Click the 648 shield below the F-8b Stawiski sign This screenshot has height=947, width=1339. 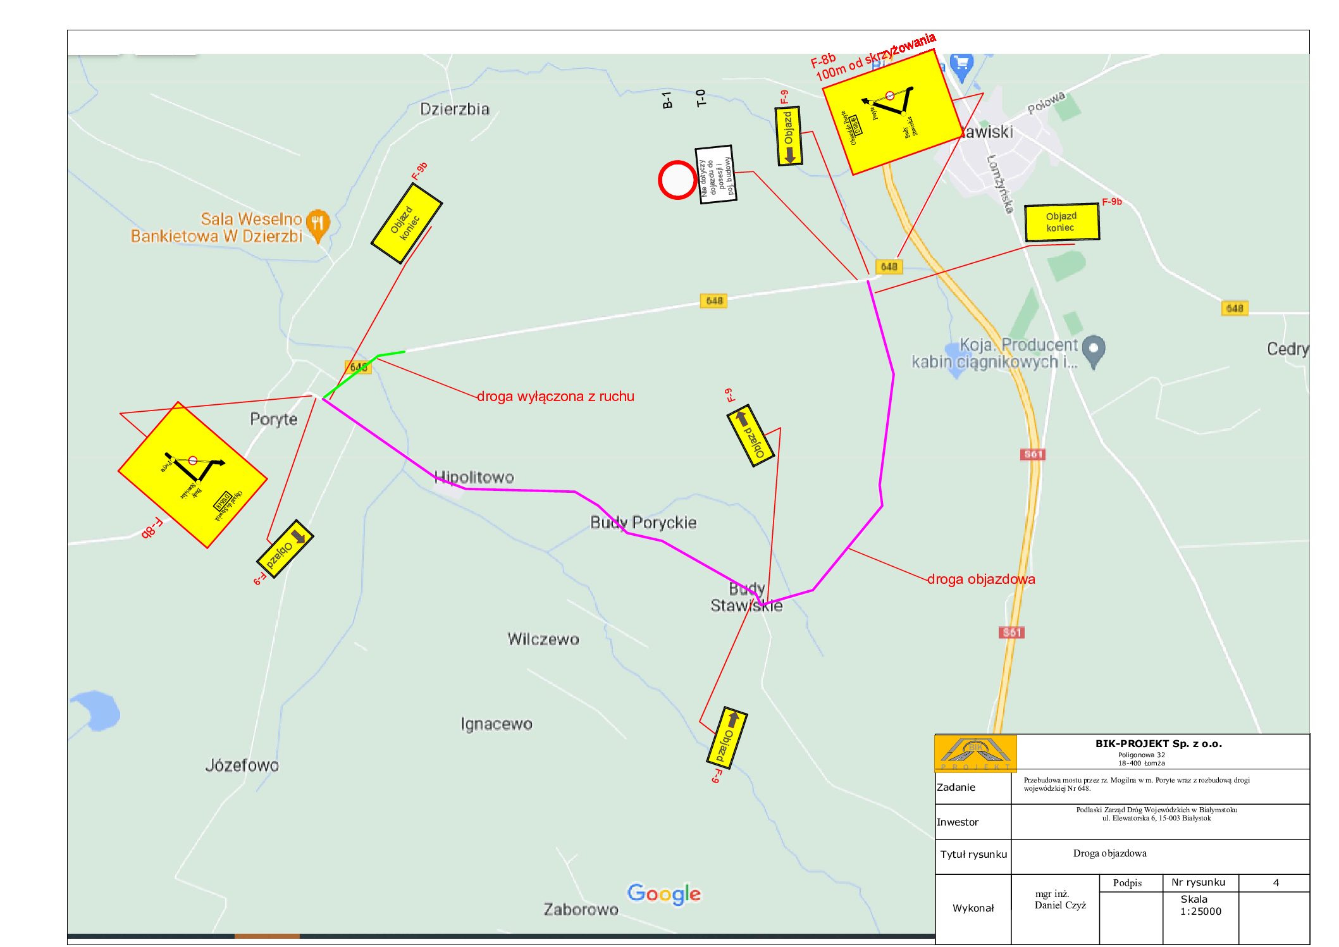[x=889, y=266]
